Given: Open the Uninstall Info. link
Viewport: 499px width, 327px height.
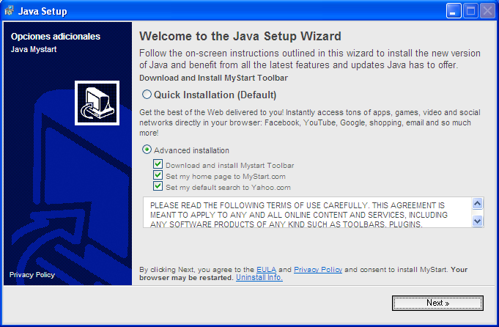Looking at the screenshot, I should point(259,277).
